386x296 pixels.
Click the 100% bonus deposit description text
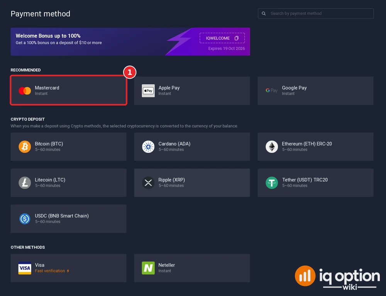pyautogui.click(x=59, y=42)
